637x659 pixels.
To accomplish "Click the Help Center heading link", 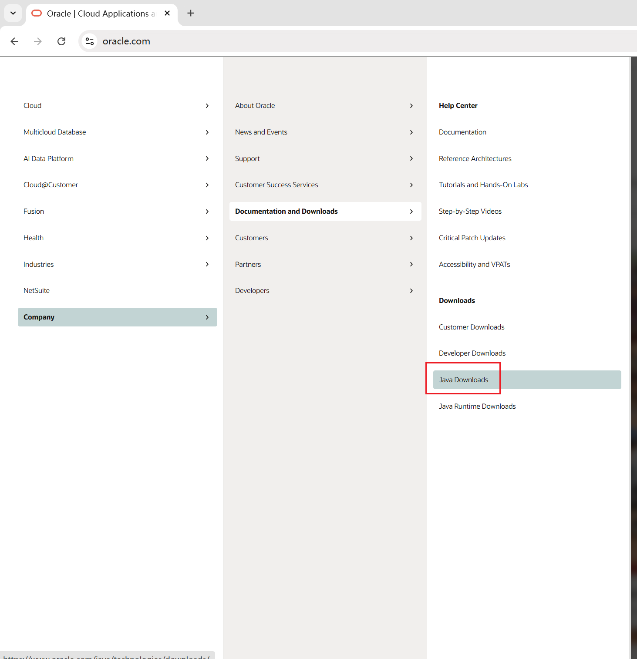I will click(458, 106).
